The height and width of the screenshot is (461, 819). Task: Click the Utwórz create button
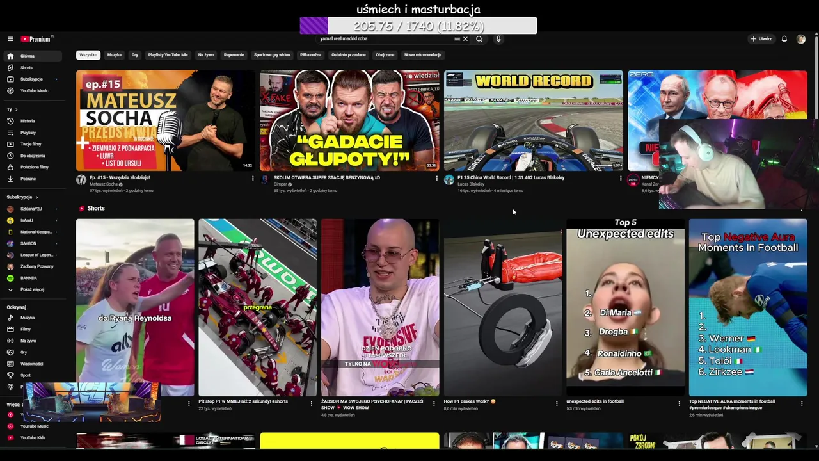[761, 39]
